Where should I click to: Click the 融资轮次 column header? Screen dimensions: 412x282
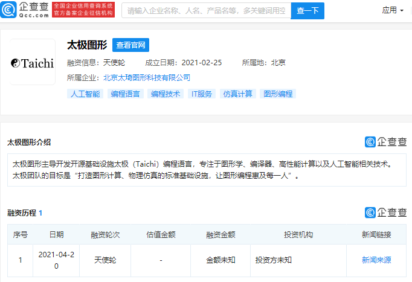point(105,234)
